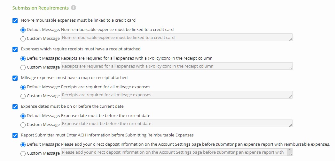Select Default Message for mileage expenses rule
The image size is (335, 161).
click(x=23, y=87)
